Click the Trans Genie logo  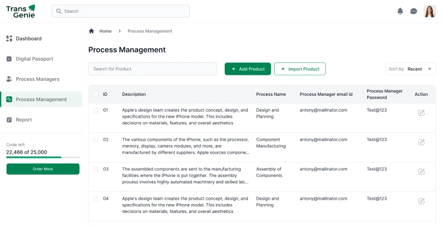[x=21, y=11]
